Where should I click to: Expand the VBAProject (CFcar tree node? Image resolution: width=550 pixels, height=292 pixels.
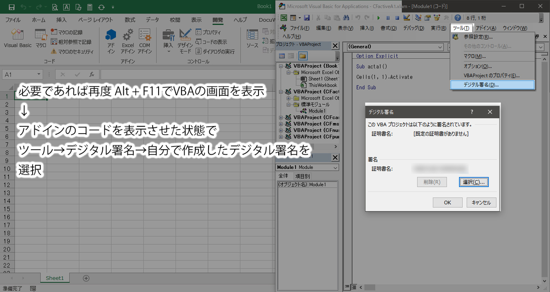(281, 117)
